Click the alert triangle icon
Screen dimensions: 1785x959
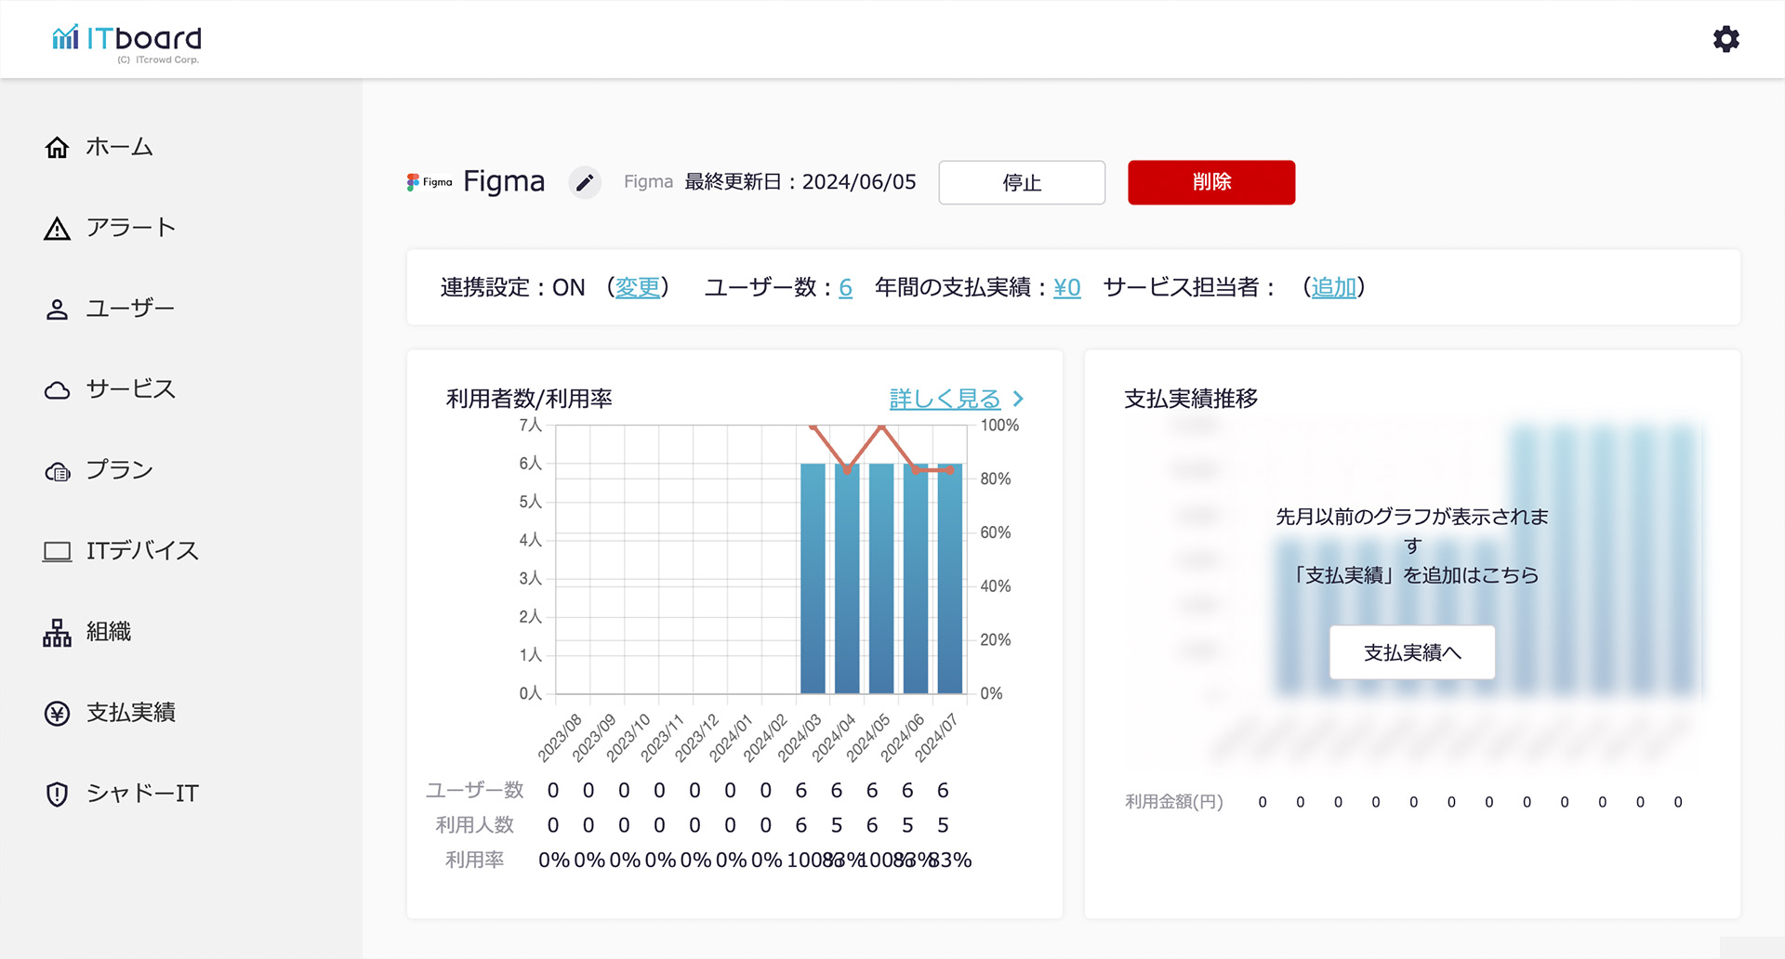tap(58, 229)
